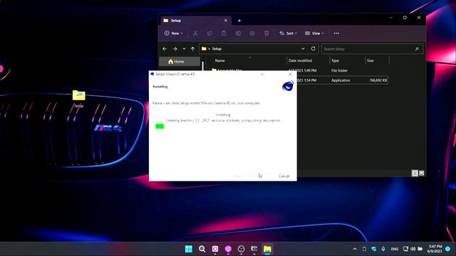The image size is (456, 256).
Task: Sort by Size column header
Action: [x=370, y=60]
